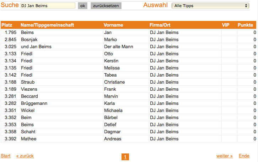Click the Firma/Ort column header
Image resolution: width=258 pixels, height=162 pixels.
click(160, 25)
